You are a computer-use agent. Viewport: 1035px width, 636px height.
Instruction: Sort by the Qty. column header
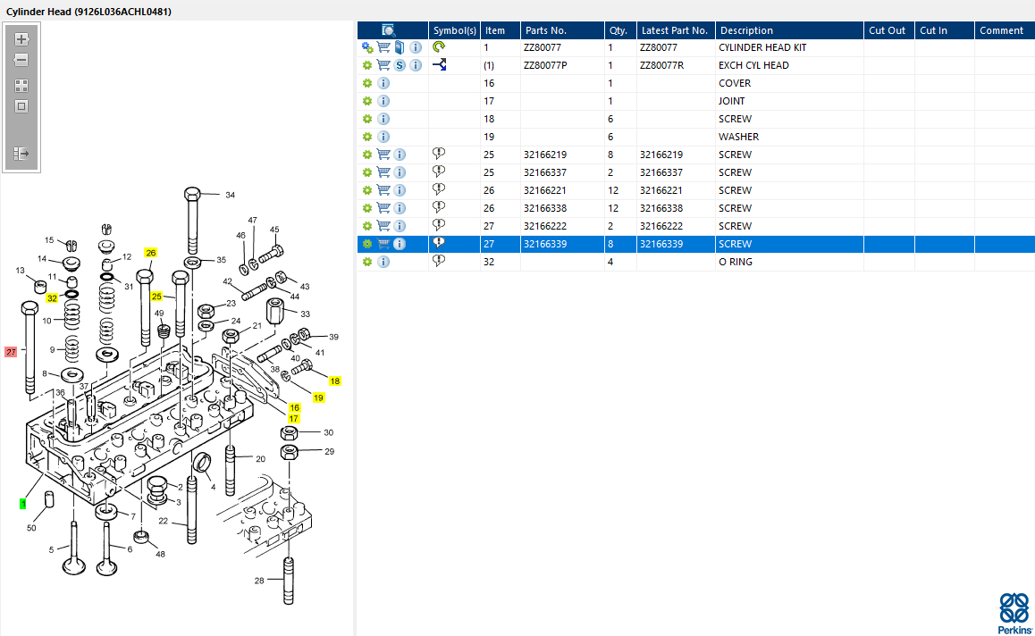(619, 30)
